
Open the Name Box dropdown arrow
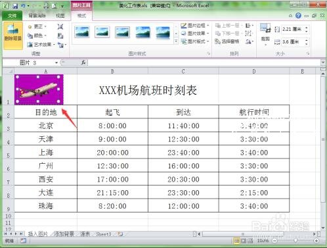56,62
